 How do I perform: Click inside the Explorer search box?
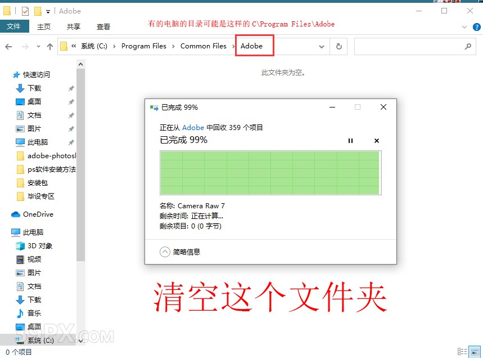click(x=413, y=46)
